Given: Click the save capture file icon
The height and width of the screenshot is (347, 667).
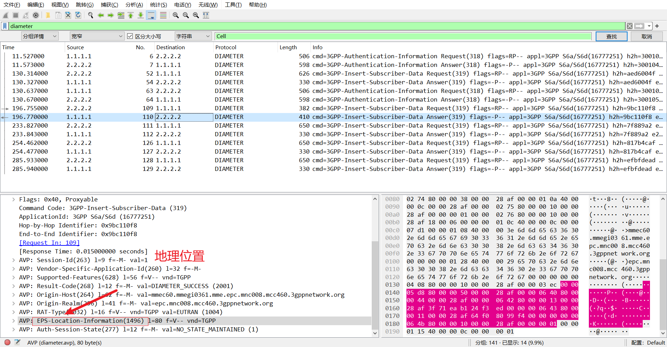Looking at the screenshot, I should click(58, 15).
